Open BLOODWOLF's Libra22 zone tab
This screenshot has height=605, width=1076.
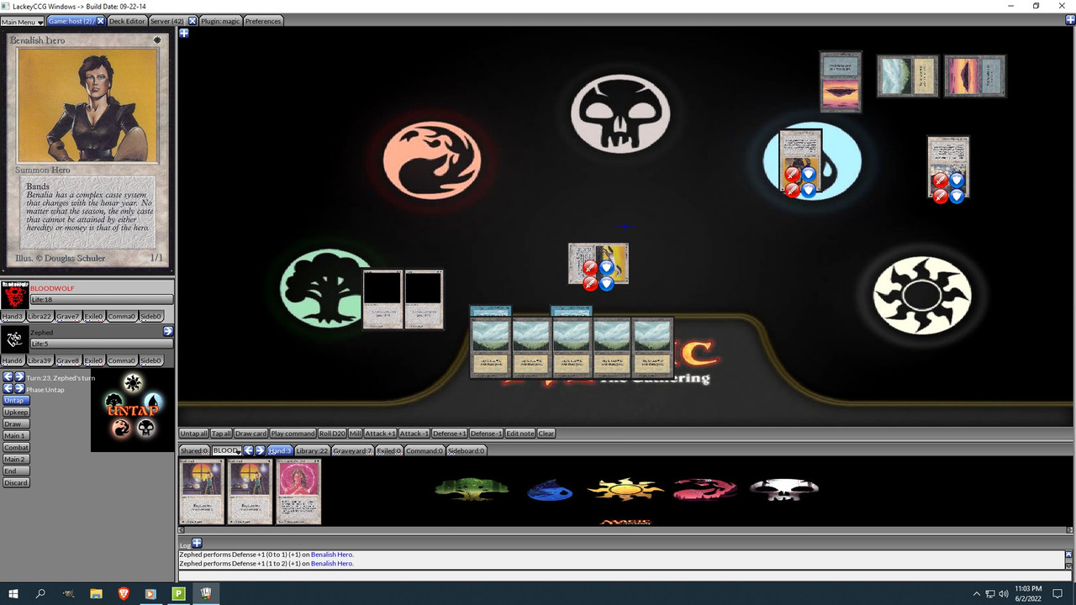(x=40, y=316)
